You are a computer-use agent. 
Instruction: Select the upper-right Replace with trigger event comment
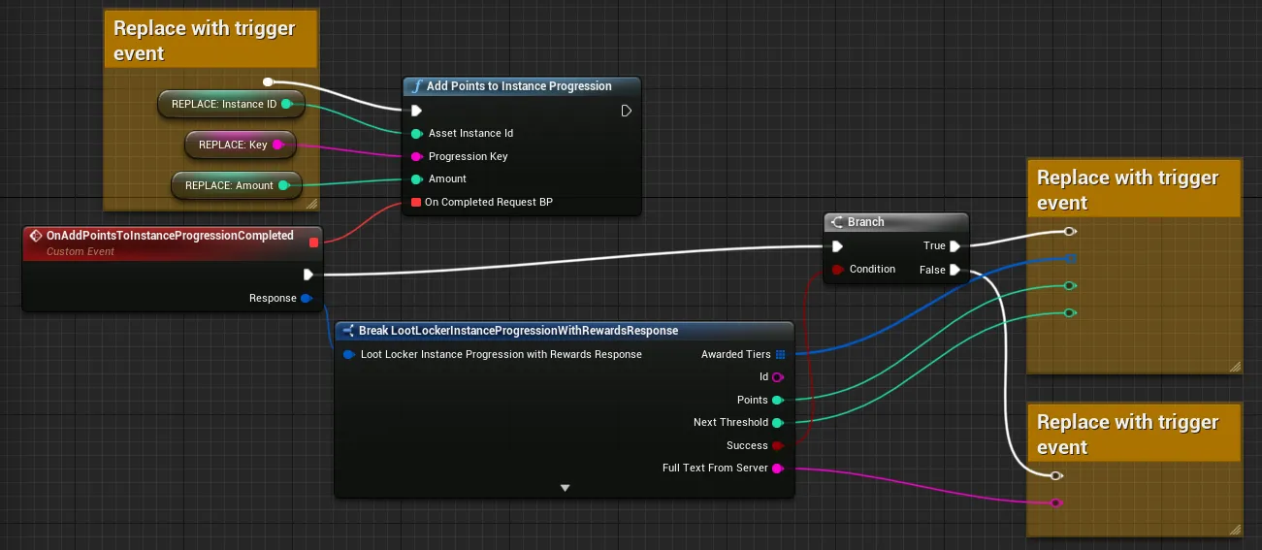pyautogui.click(x=1134, y=190)
